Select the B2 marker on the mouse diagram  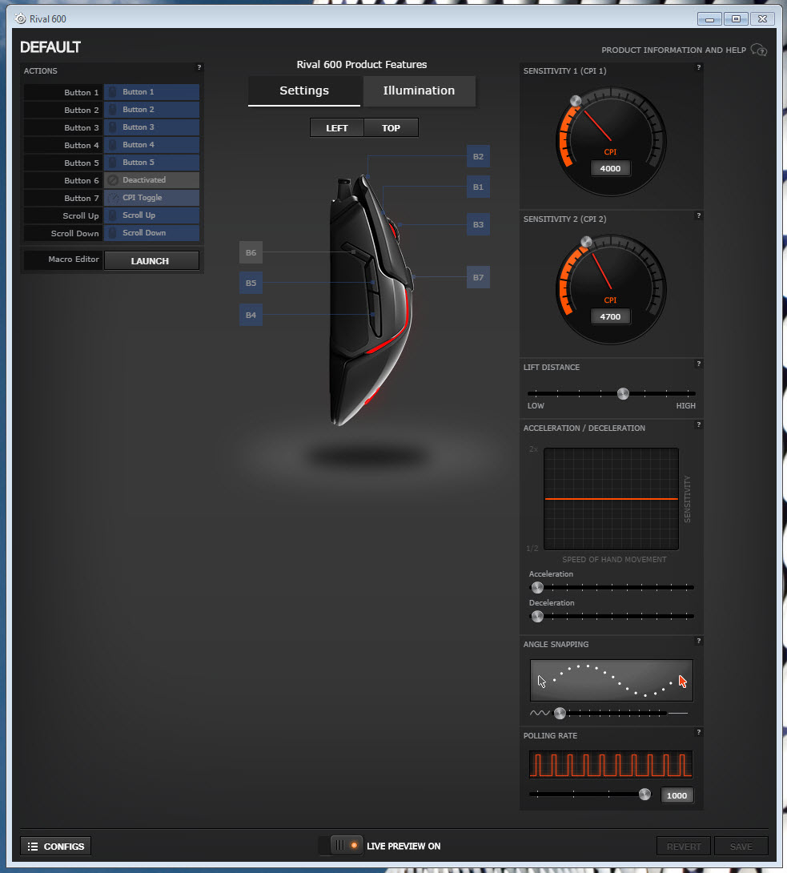[x=478, y=156]
